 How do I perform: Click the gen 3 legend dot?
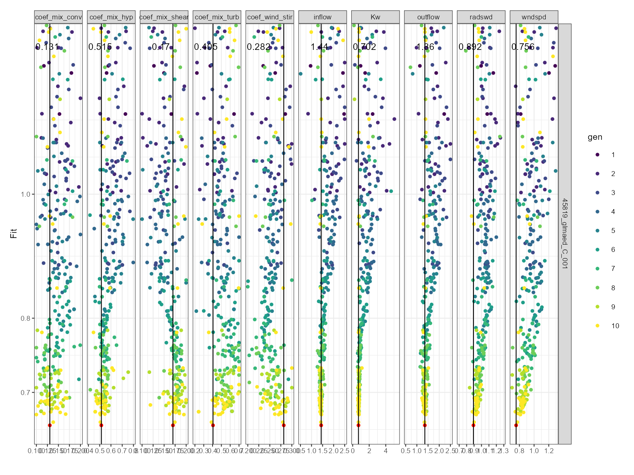(597, 193)
